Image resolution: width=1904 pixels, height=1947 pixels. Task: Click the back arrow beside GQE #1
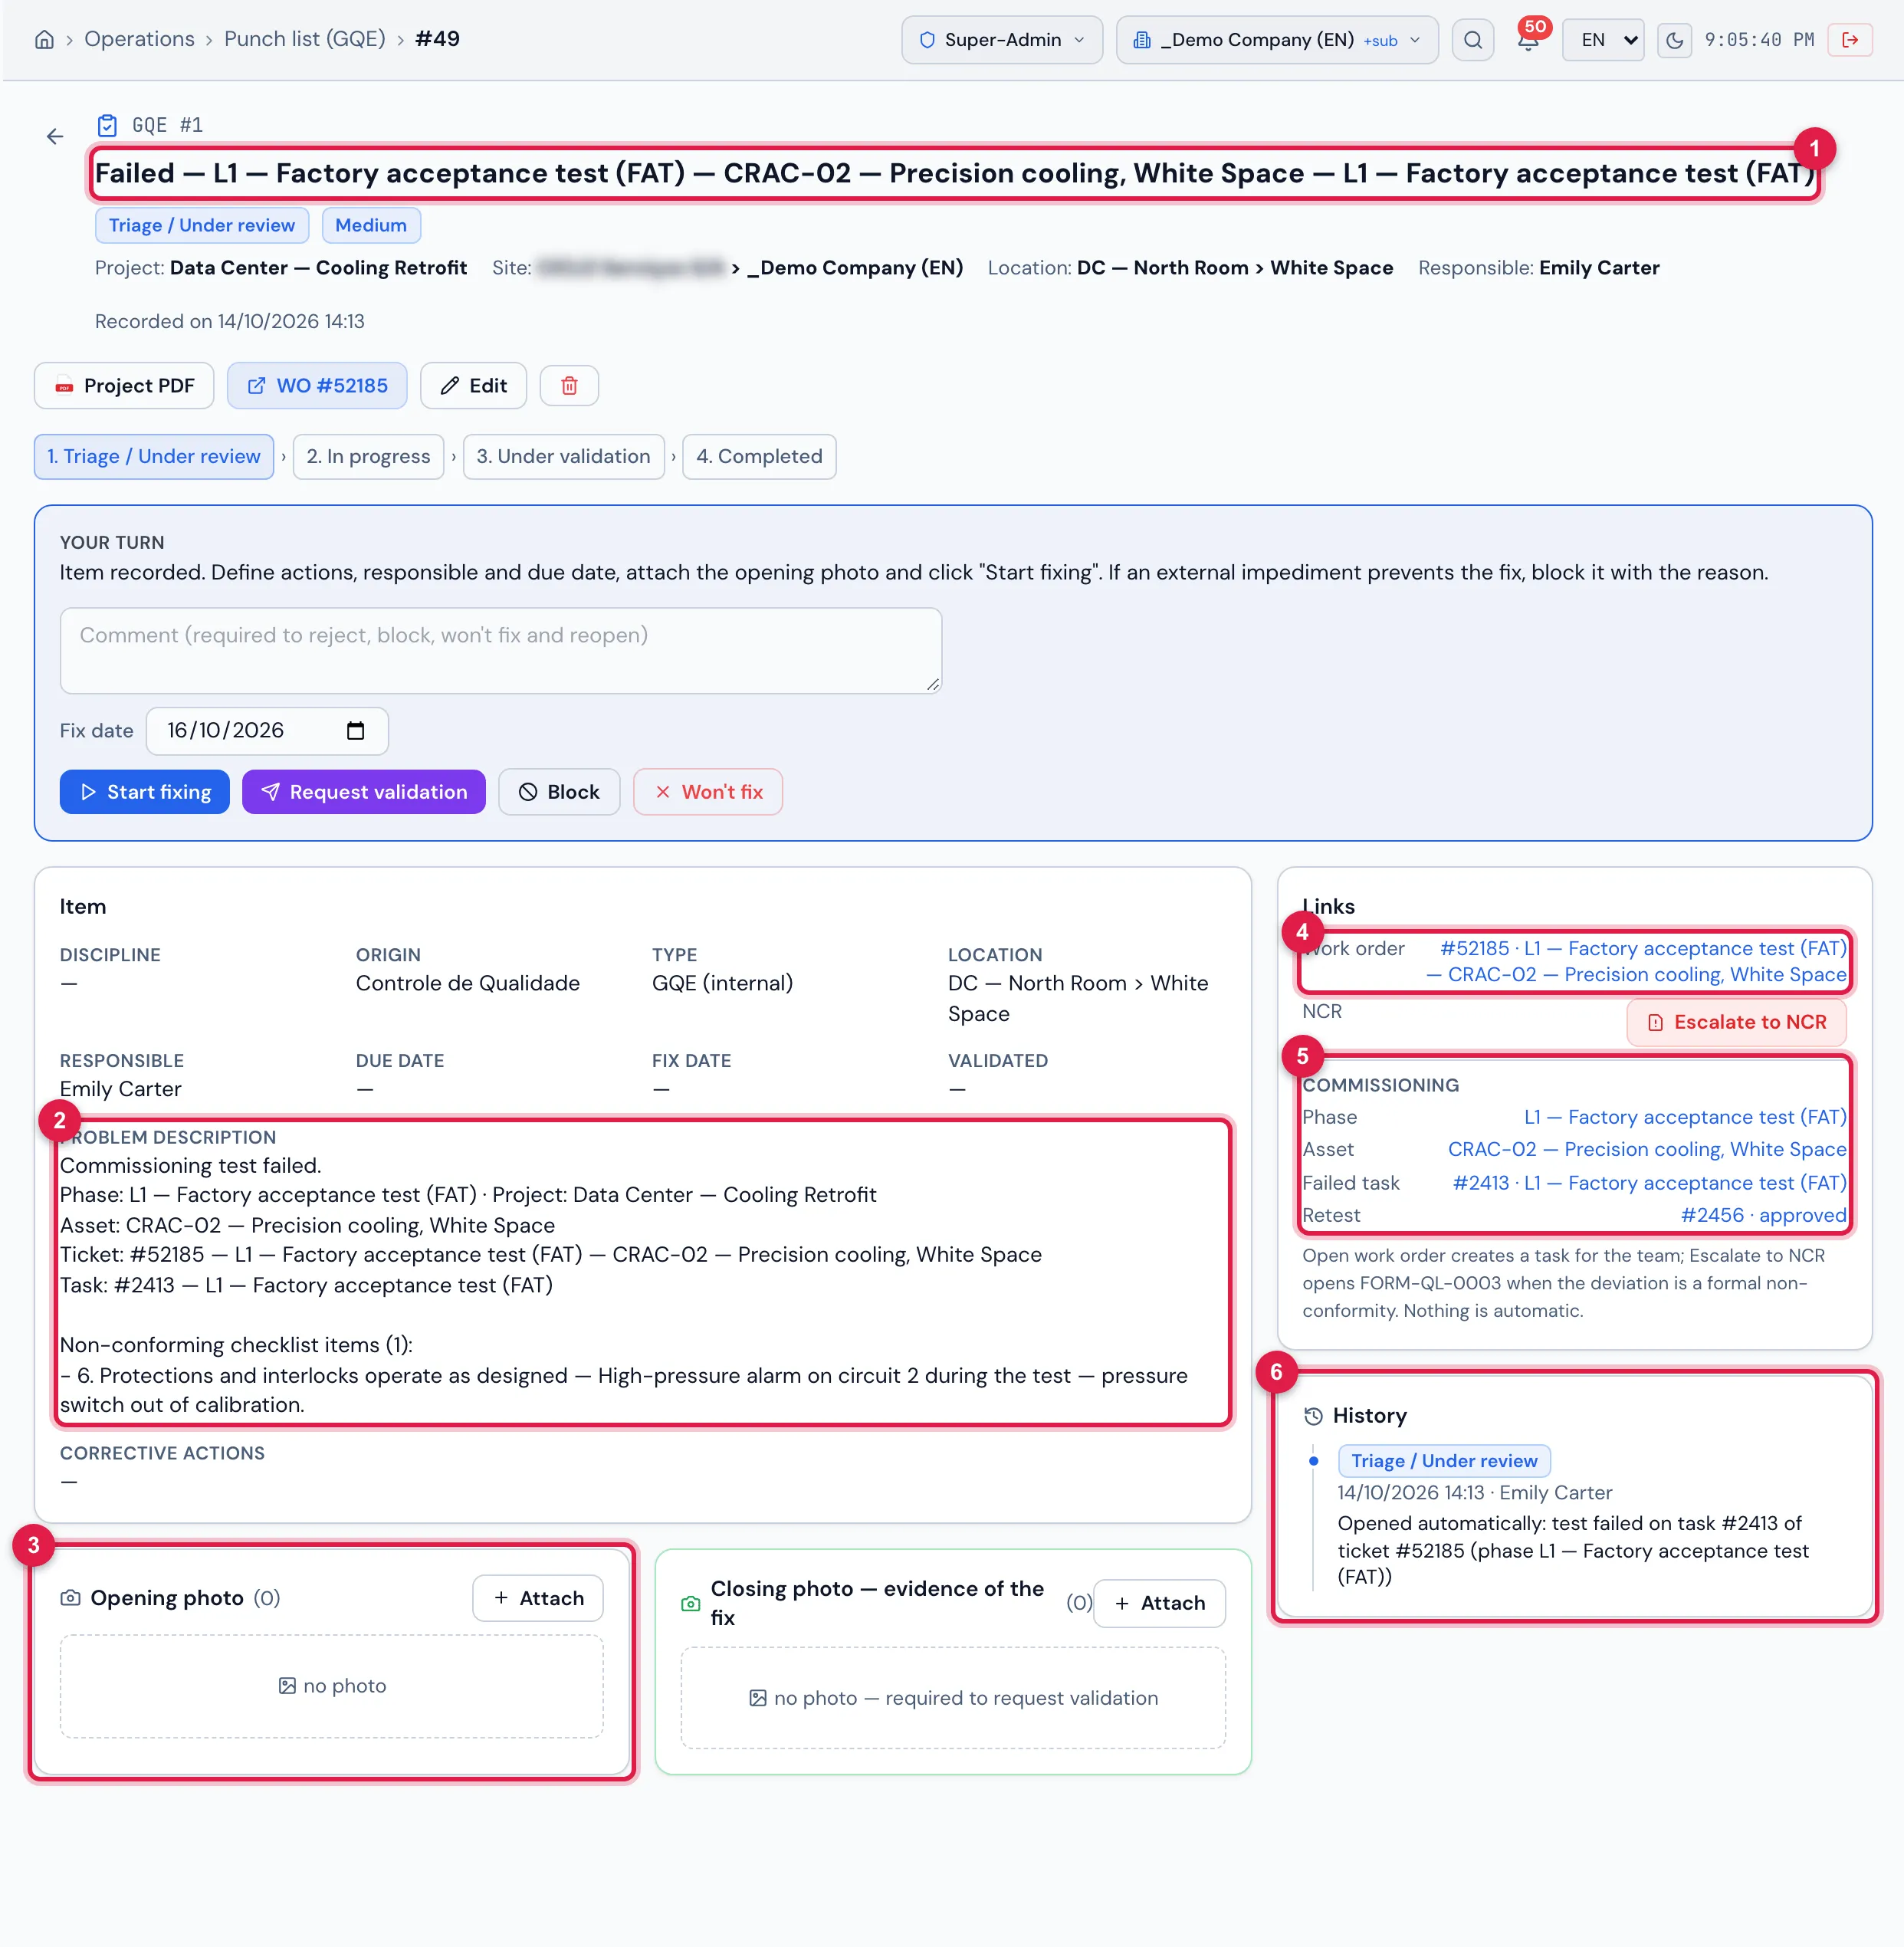tap(55, 136)
